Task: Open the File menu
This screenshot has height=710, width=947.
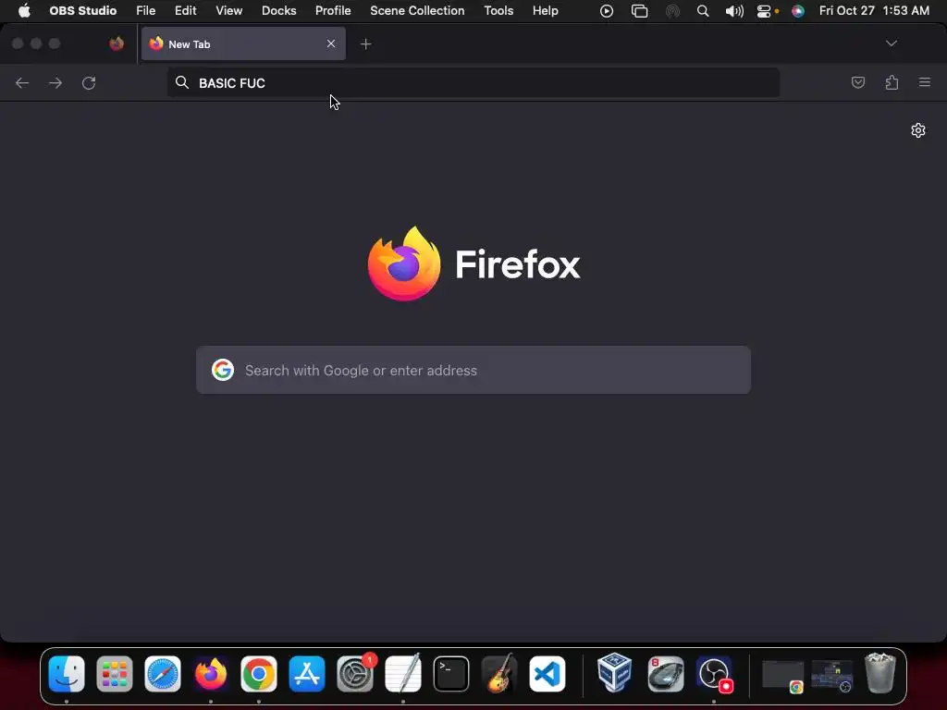Action: [145, 11]
